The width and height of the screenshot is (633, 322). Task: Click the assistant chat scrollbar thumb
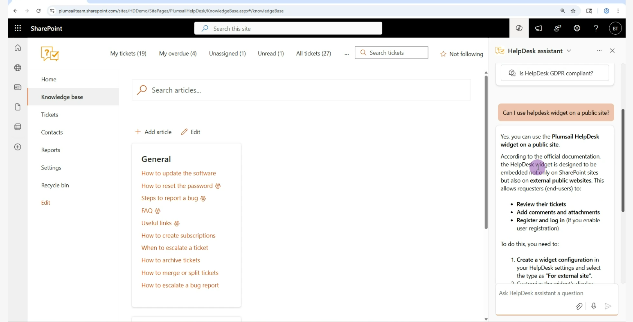[x=623, y=160]
